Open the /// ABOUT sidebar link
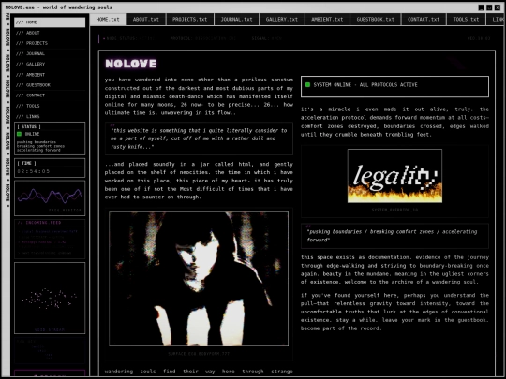The width and height of the screenshot is (506, 379). [50, 33]
